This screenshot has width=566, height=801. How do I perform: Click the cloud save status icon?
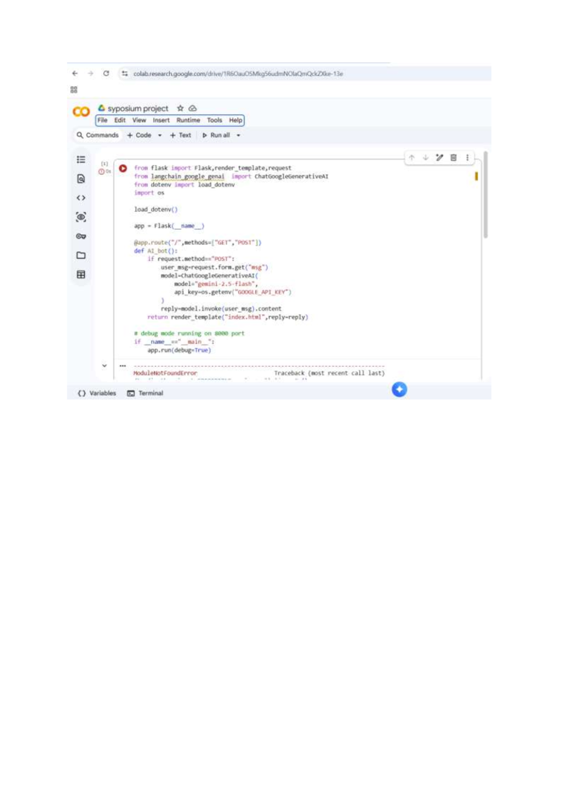(192, 108)
